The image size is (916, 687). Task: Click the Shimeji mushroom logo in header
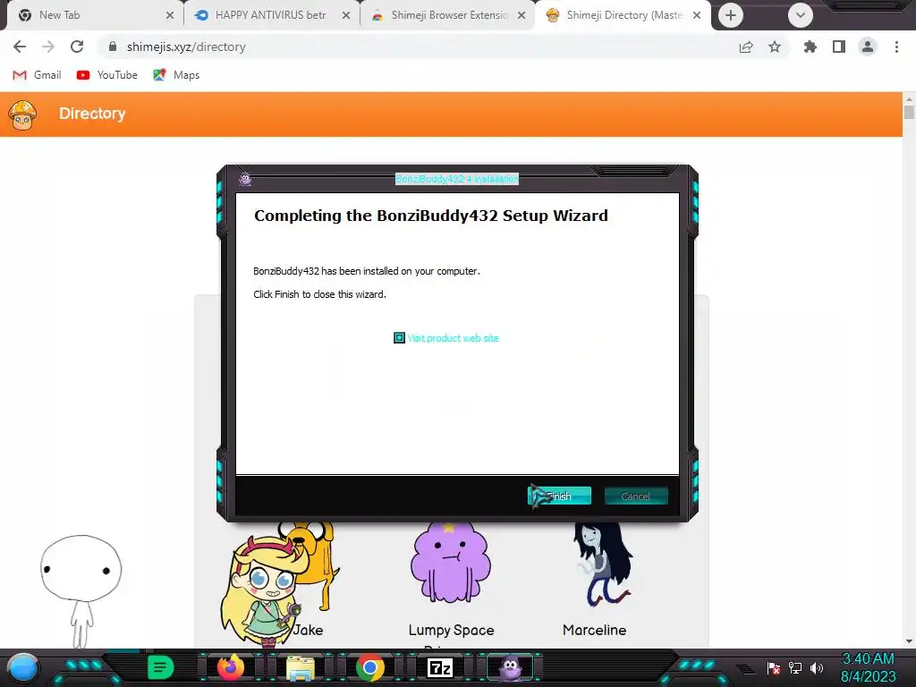[22, 115]
